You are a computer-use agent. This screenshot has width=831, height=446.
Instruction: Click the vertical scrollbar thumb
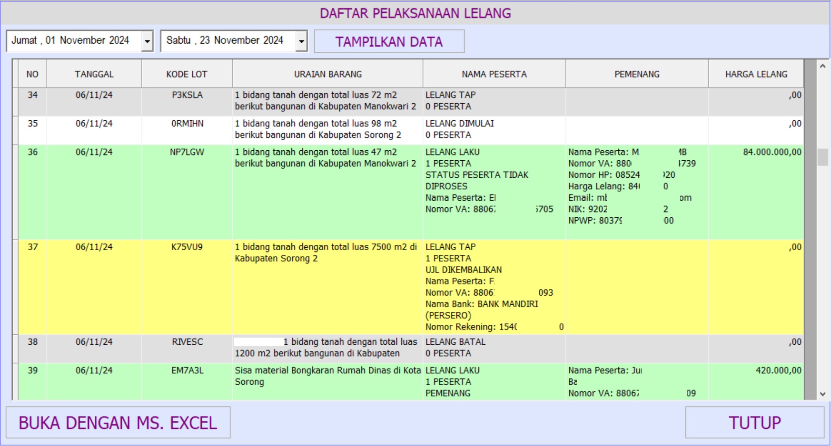pos(822,157)
